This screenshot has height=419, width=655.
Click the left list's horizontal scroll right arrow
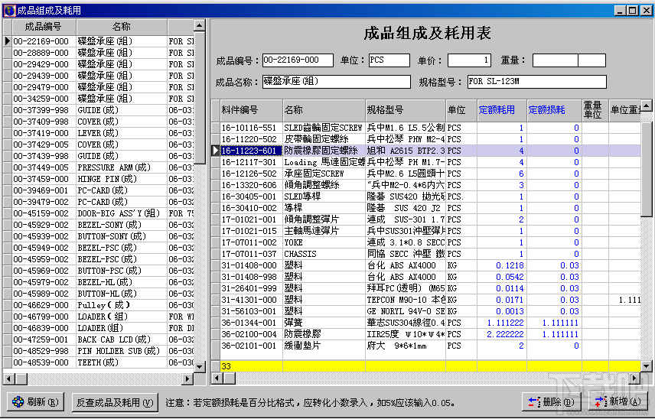coord(187,379)
